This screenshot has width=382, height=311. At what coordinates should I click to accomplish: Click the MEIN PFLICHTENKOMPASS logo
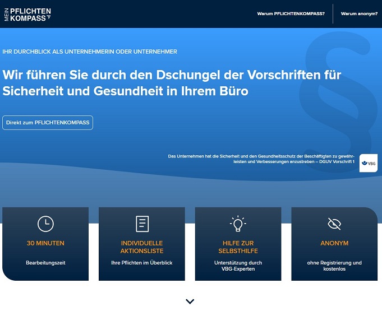pos(27,15)
